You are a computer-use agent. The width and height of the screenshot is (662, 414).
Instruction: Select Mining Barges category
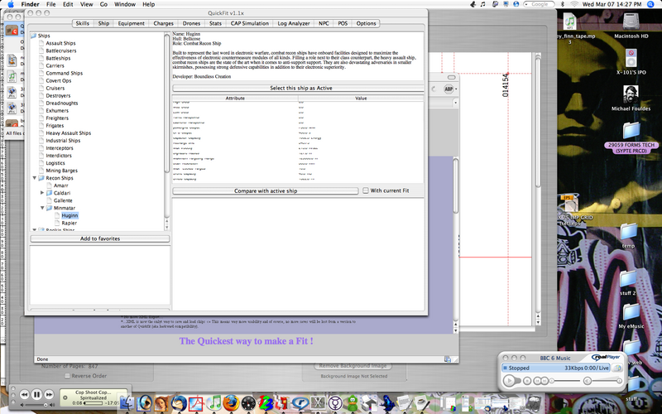point(61,171)
